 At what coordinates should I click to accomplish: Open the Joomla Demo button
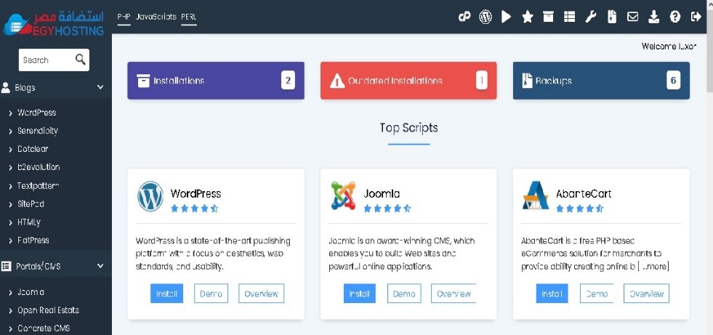(x=404, y=294)
